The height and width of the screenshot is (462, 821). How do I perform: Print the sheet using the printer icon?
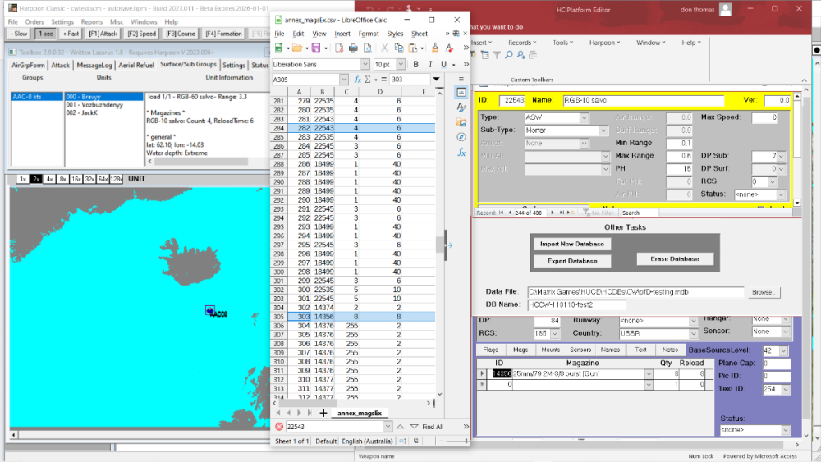(353, 48)
